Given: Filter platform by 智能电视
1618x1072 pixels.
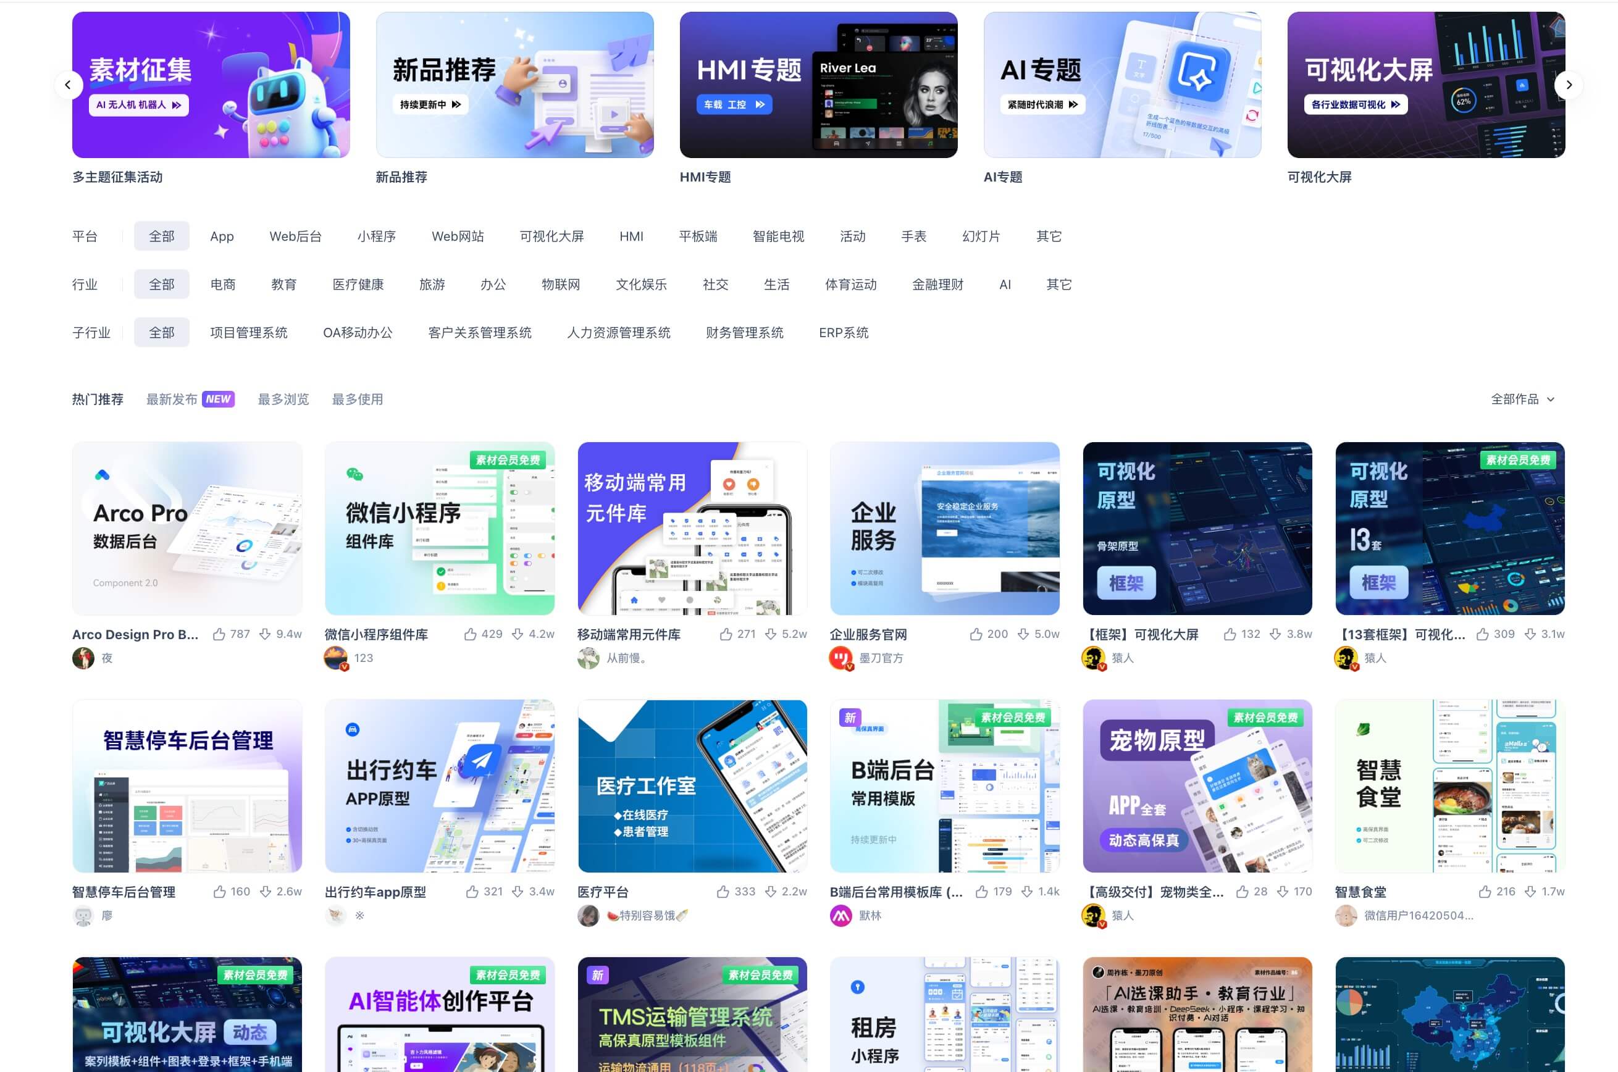Looking at the screenshot, I should pyautogui.click(x=779, y=237).
